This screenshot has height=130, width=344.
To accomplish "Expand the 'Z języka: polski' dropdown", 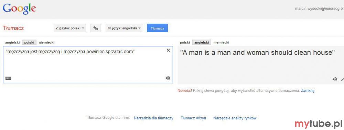I will tap(70, 28).
